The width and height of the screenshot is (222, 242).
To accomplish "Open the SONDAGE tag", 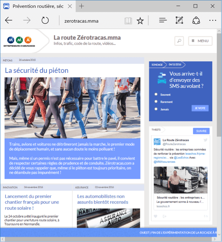I will pos(157,65).
